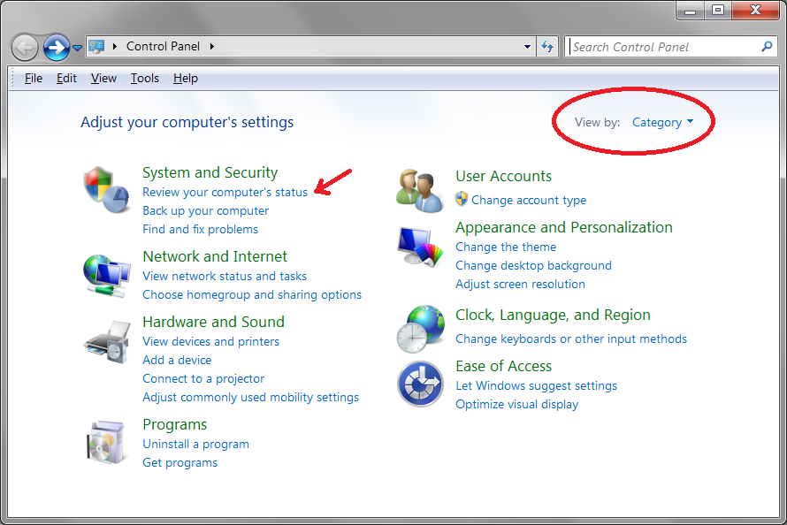Open the Hardware and Sound printer icon
Screen dimensions: 787x525
pos(107,341)
